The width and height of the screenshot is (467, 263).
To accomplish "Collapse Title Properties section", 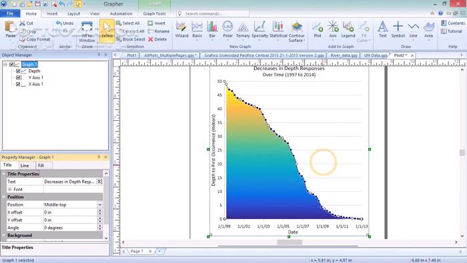I will tap(4, 174).
